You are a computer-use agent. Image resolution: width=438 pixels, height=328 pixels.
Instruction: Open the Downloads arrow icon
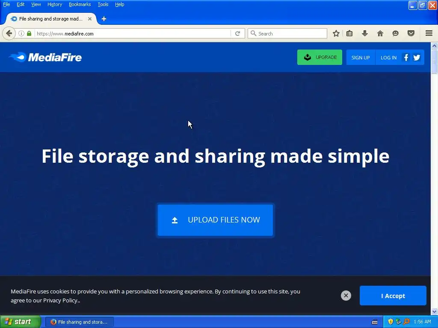click(x=365, y=33)
